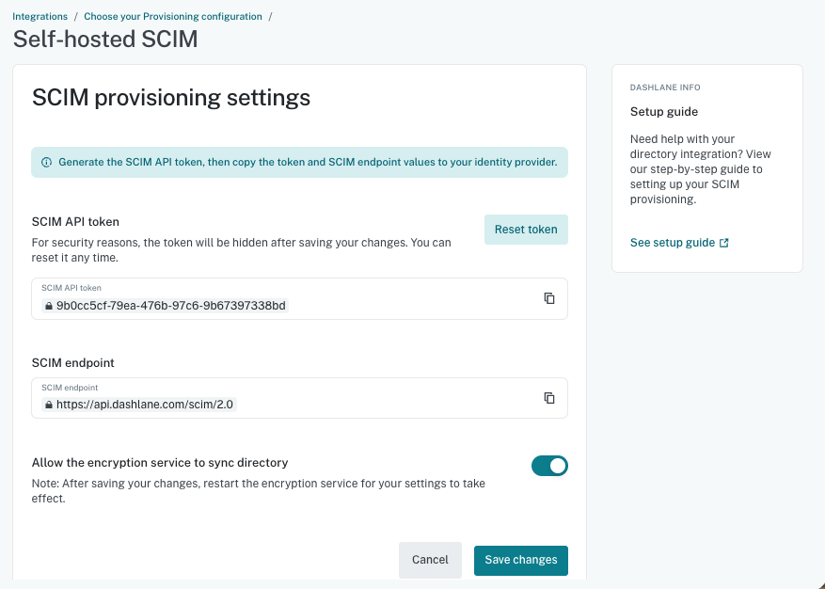Copy the SCIM endpoint URL
The image size is (825, 589).
[549, 398]
